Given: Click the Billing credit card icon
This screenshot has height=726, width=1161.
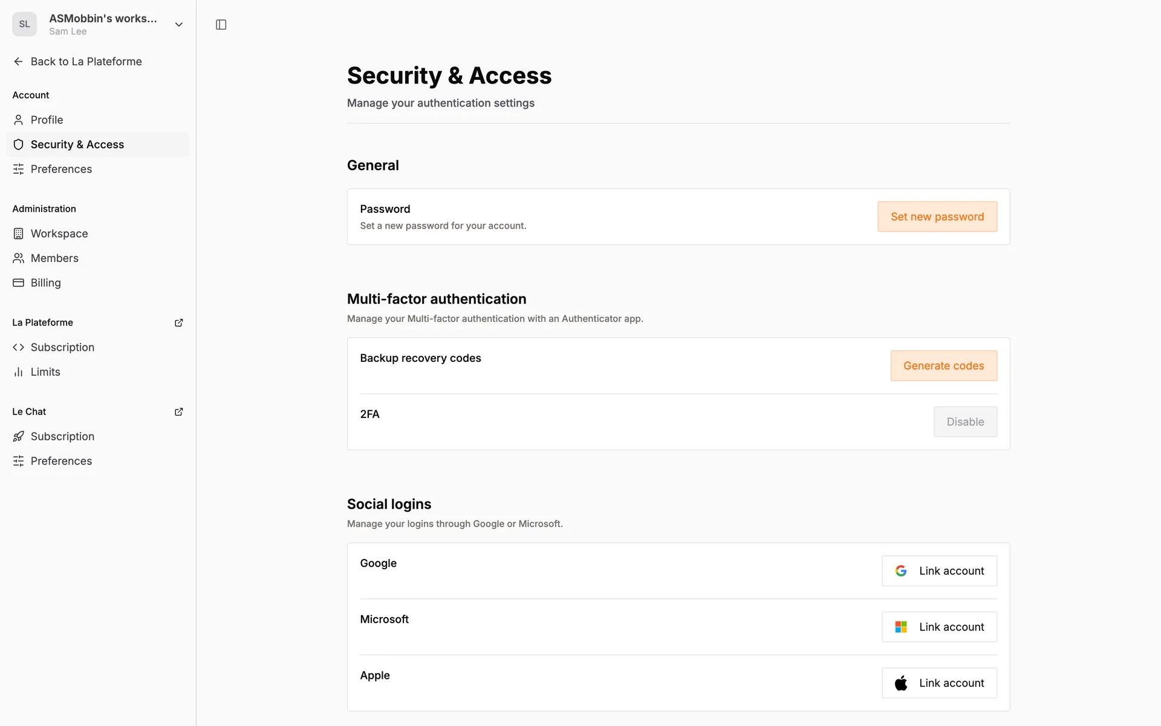Looking at the screenshot, I should [19, 283].
